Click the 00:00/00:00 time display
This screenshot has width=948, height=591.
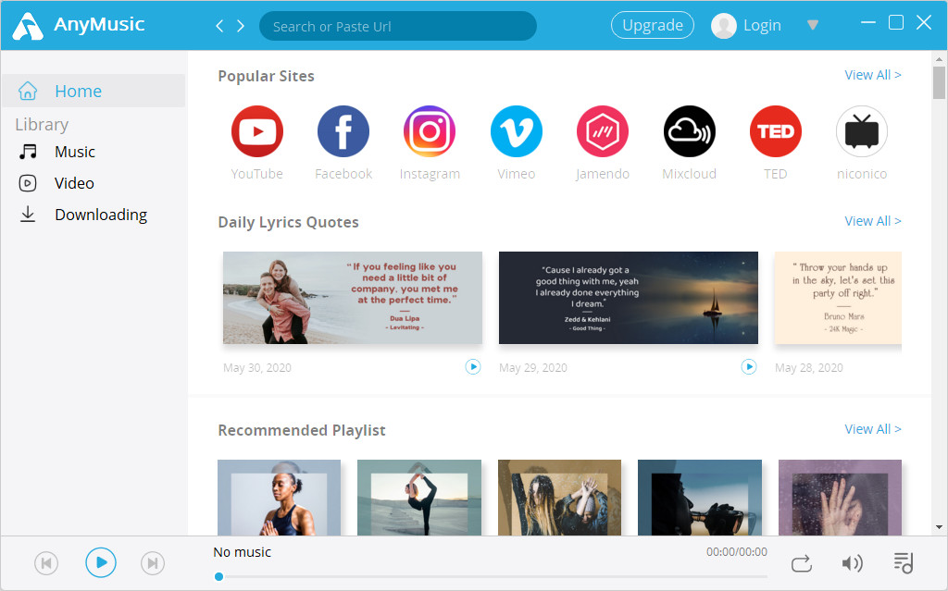tap(736, 552)
